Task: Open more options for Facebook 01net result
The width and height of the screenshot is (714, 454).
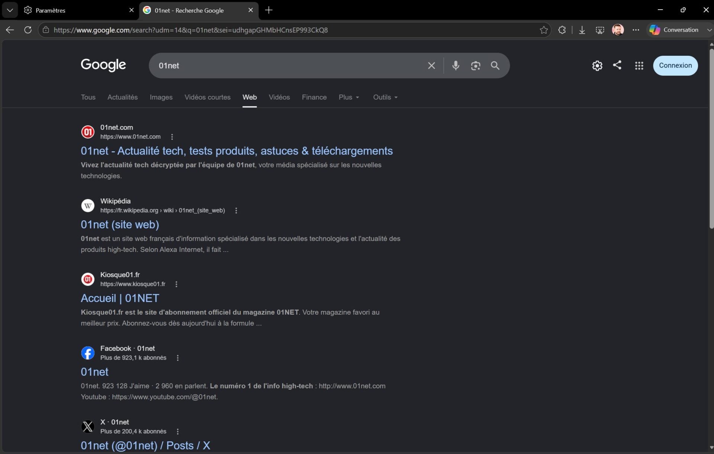Action: [x=177, y=358]
